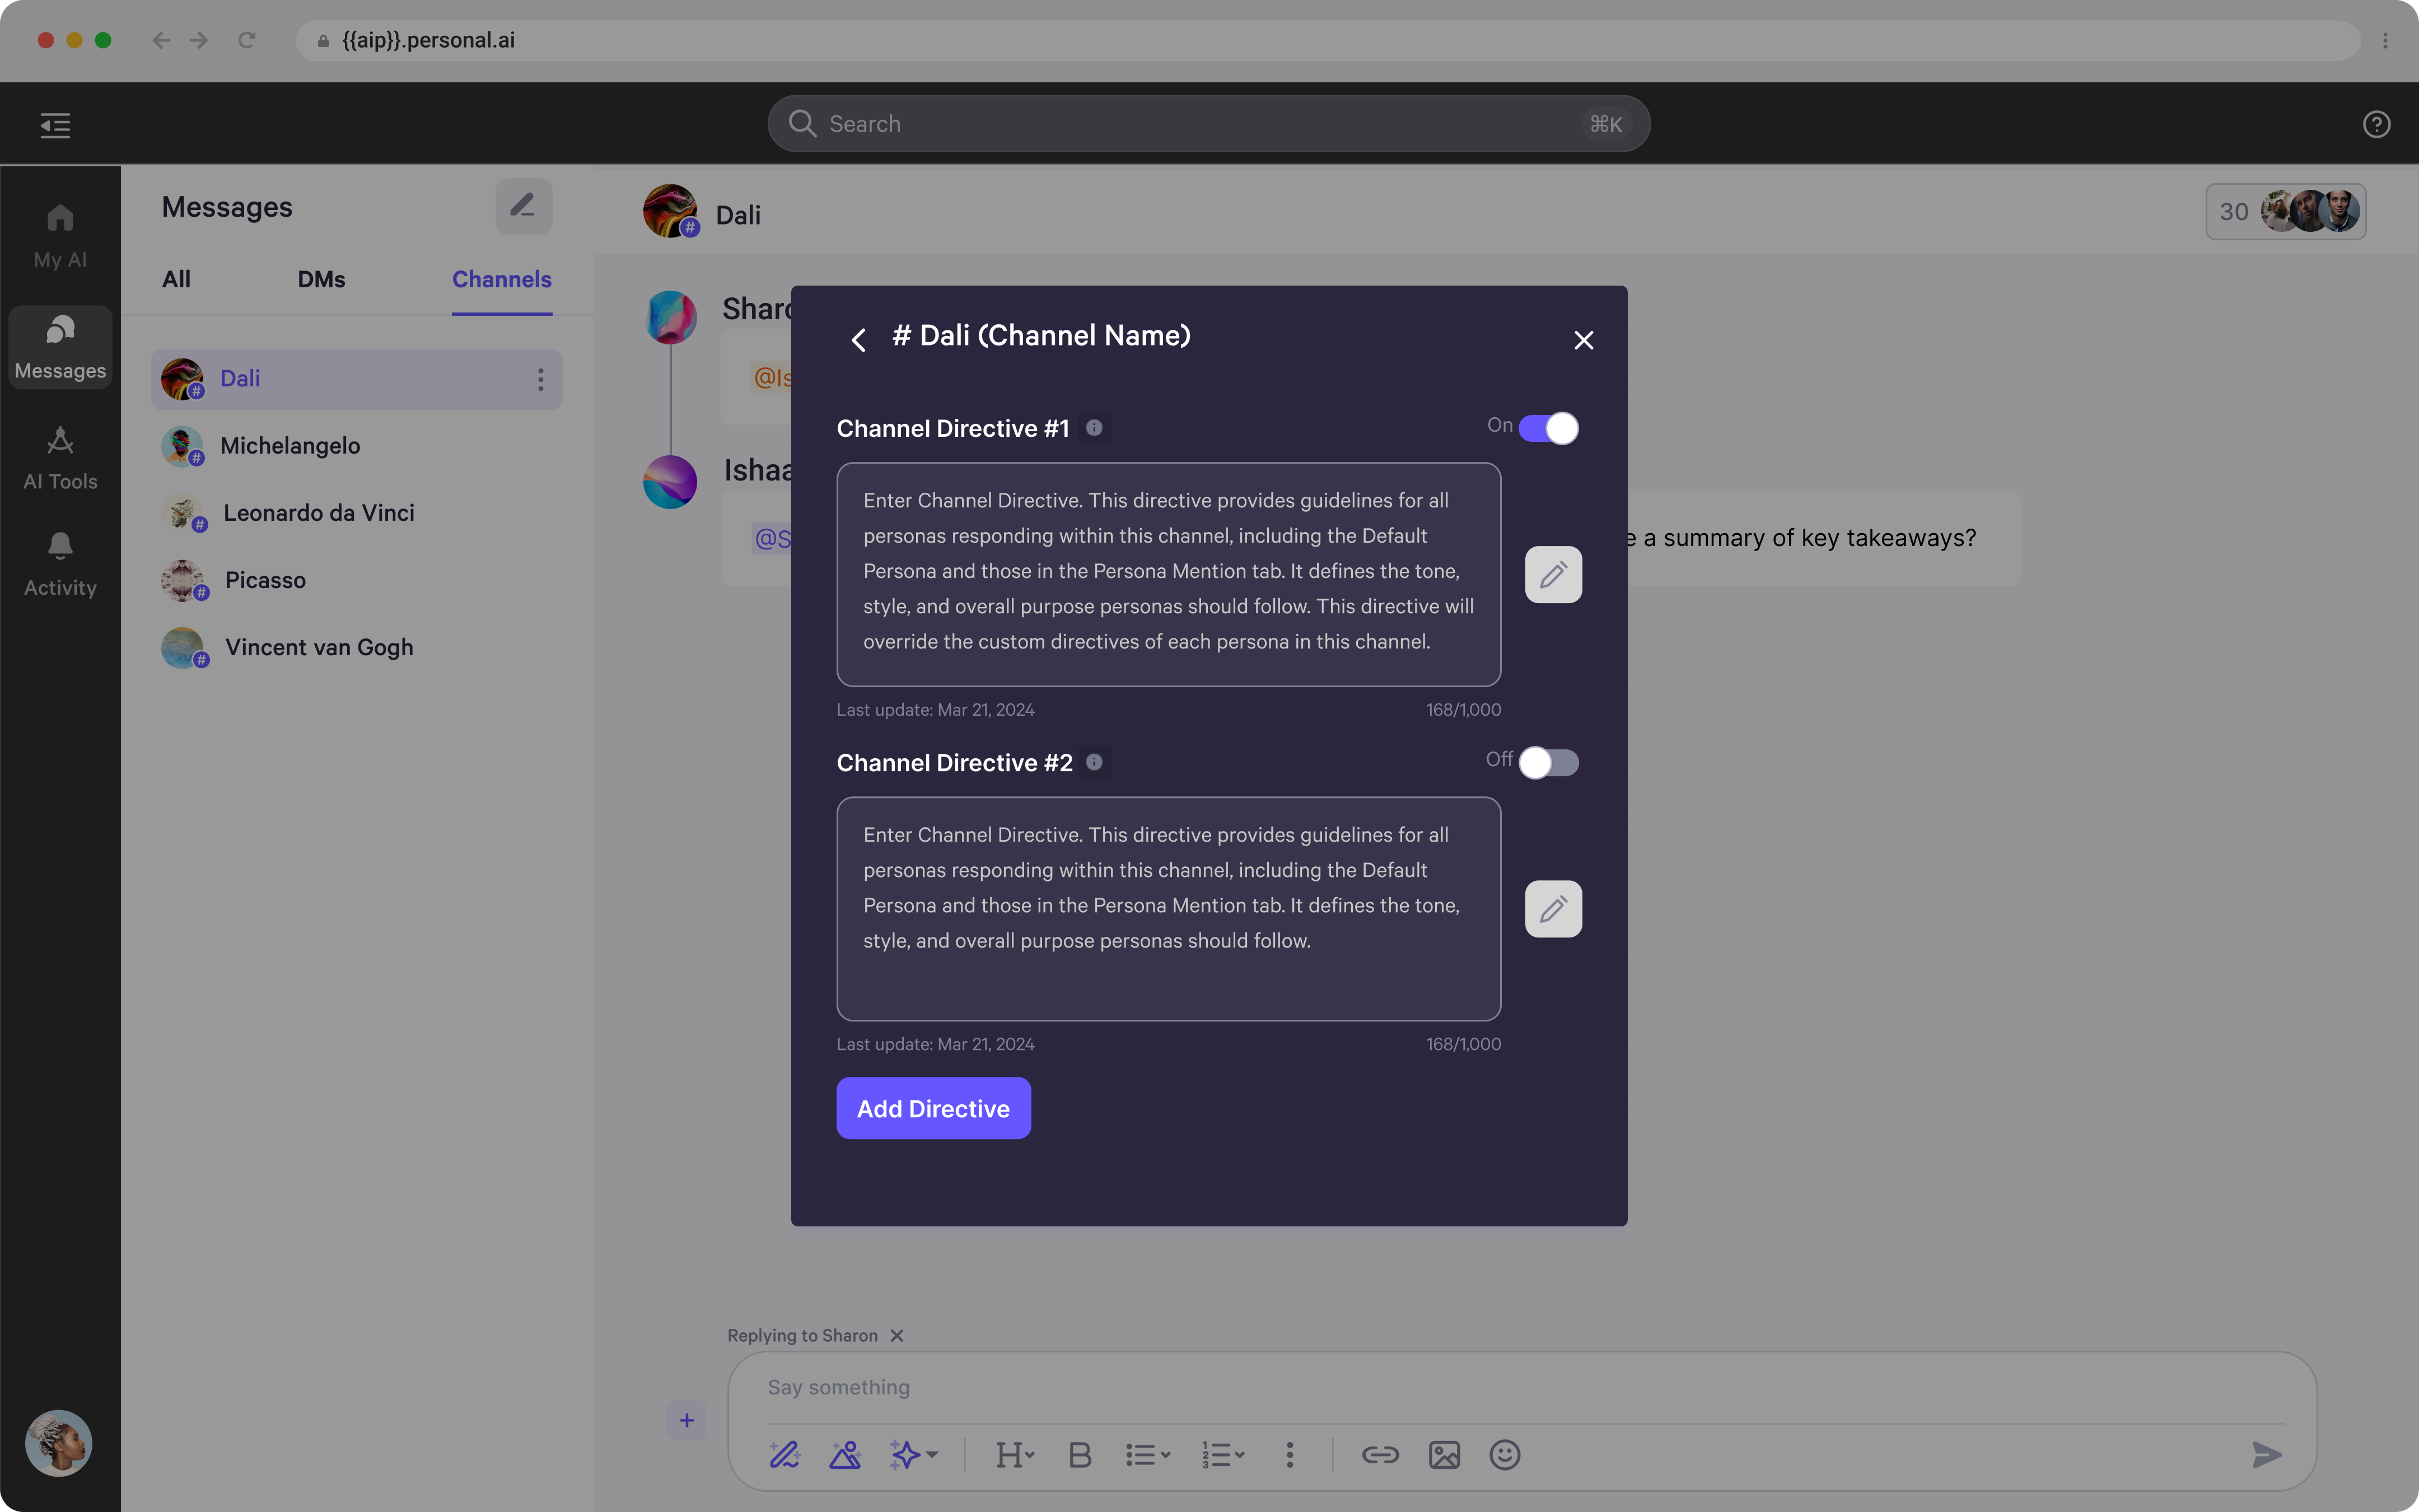The image size is (2419, 1512).
Task: Open the numbered list dropdown
Action: [1221, 1454]
